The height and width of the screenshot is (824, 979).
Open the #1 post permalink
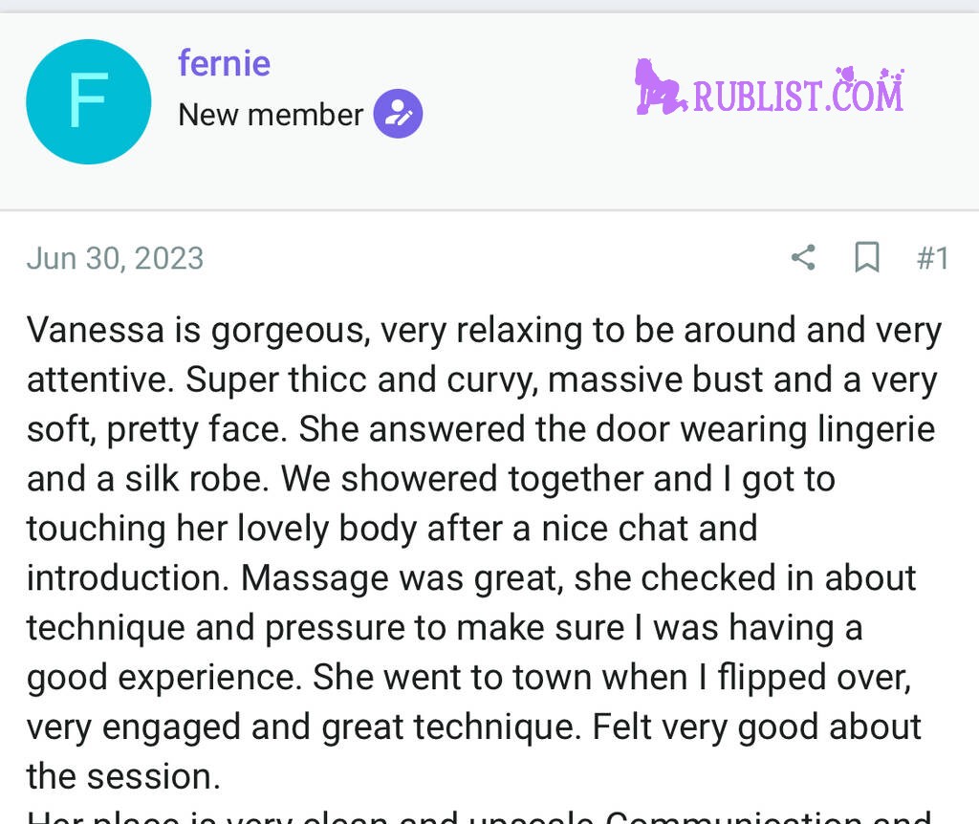(933, 258)
